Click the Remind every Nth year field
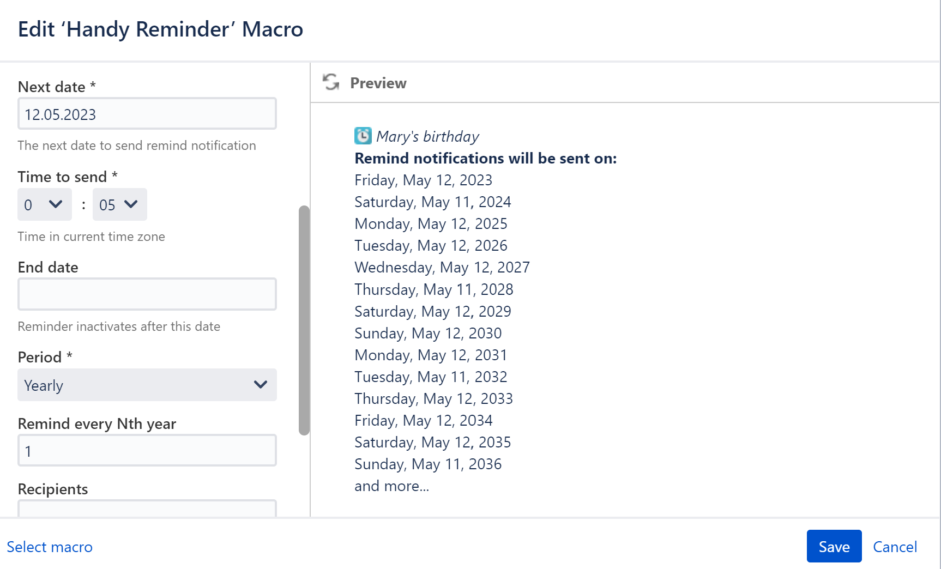The width and height of the screenshot is (941, 569). tap(147, 451)
